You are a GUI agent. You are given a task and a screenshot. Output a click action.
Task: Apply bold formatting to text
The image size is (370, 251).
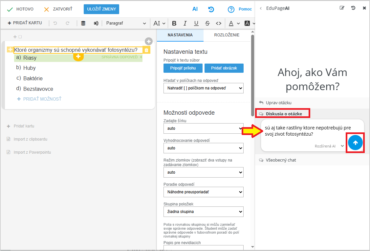[x=174, y=23]
